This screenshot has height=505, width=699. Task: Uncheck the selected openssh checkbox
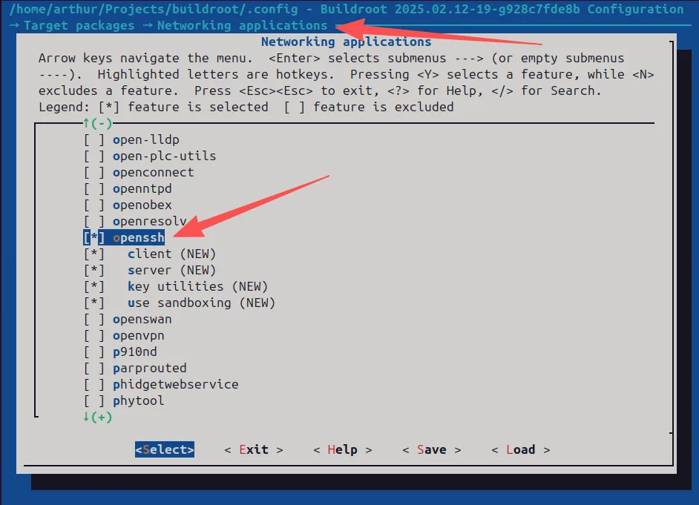94,238
